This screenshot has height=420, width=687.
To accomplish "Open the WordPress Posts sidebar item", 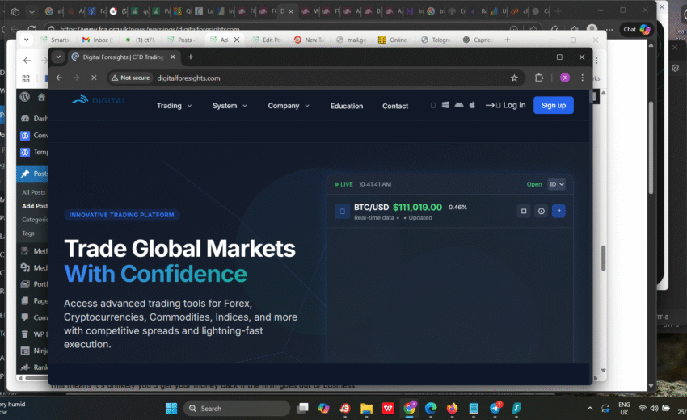I will coord(33,174).
